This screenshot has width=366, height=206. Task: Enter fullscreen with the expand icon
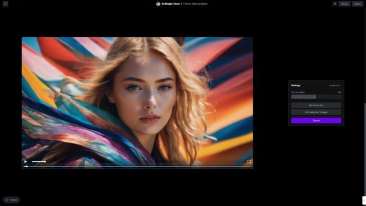(x=249, y=161)
